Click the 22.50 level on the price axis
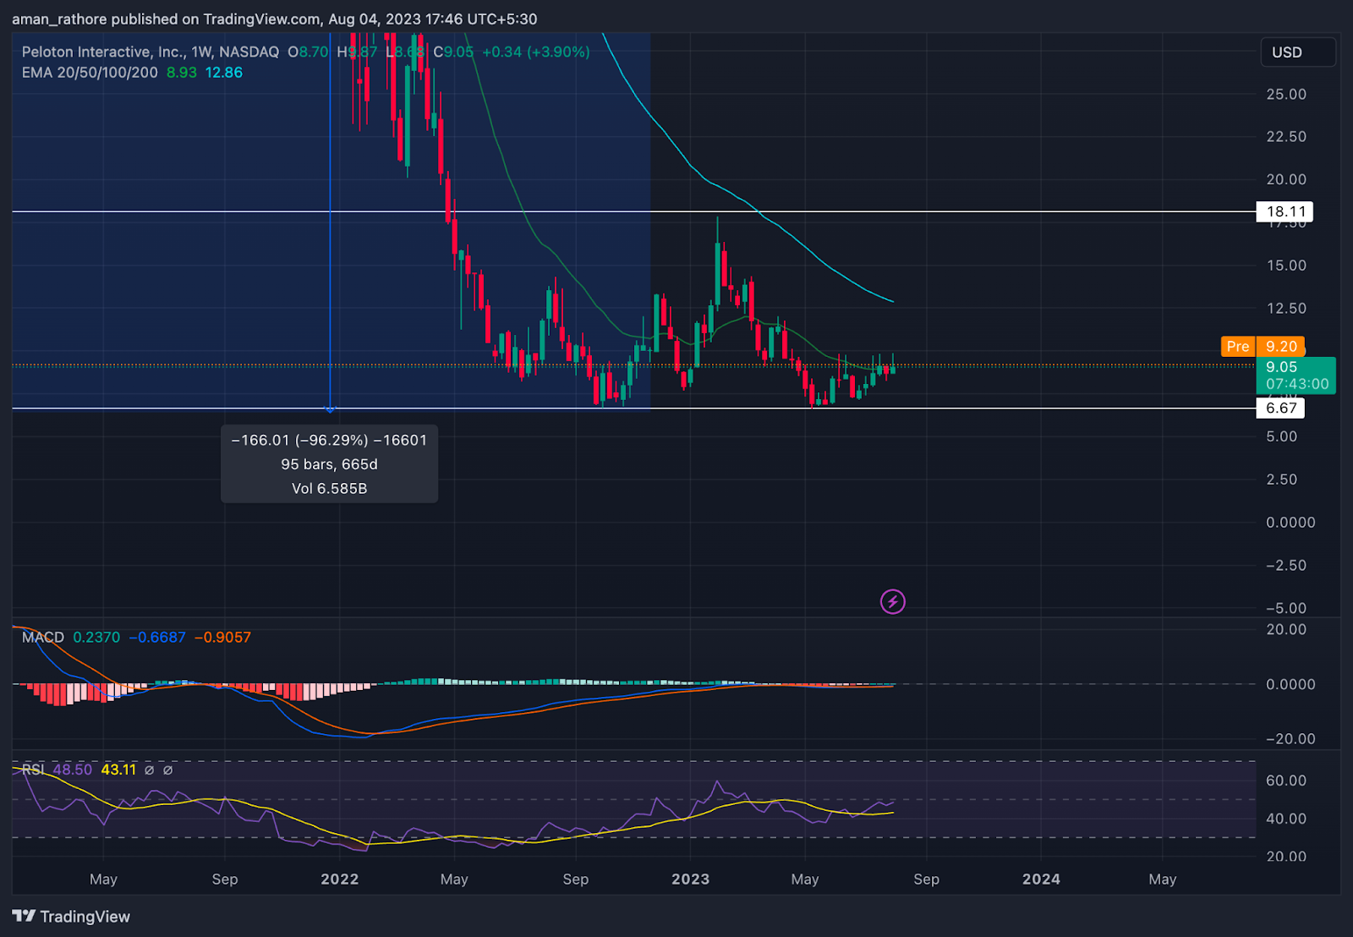 click(1286, 136)
